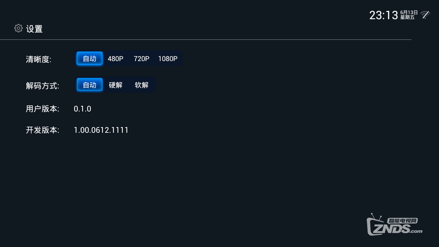Click the Wi-Fi disconnected status icon

point(425,15)
